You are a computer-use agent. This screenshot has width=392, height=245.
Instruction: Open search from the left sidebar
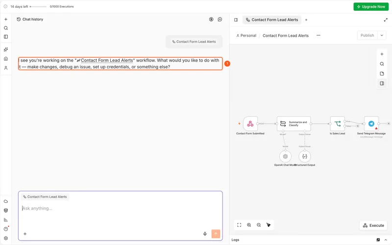[6, 28]
